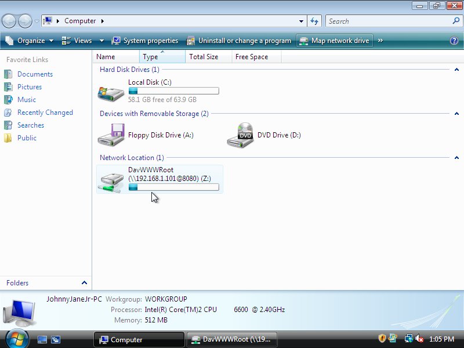The width and height of the screenshot is (464, 348).
Task: Collapse the Network Location group
Action: [456, 158]
